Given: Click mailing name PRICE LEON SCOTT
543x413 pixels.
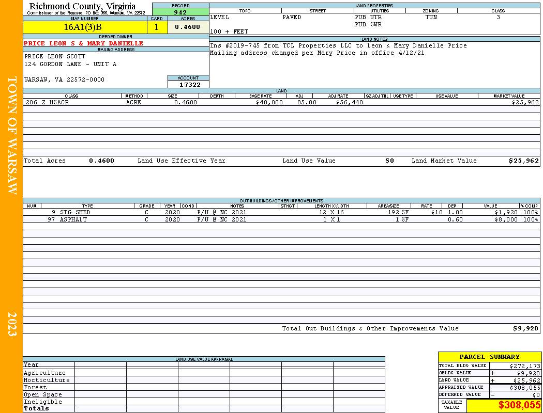Looking at the screenshot, I should (x=55, y=56).
